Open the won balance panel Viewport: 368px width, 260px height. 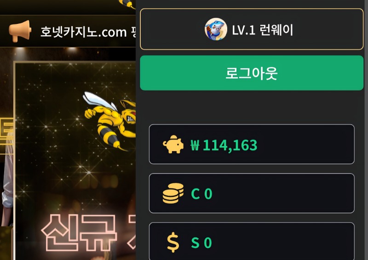(x=252, y=144)
